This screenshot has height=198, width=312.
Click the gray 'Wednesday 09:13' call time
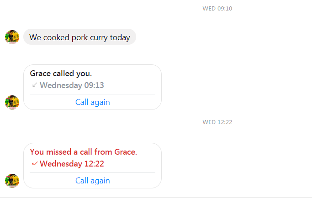[72, 85]
